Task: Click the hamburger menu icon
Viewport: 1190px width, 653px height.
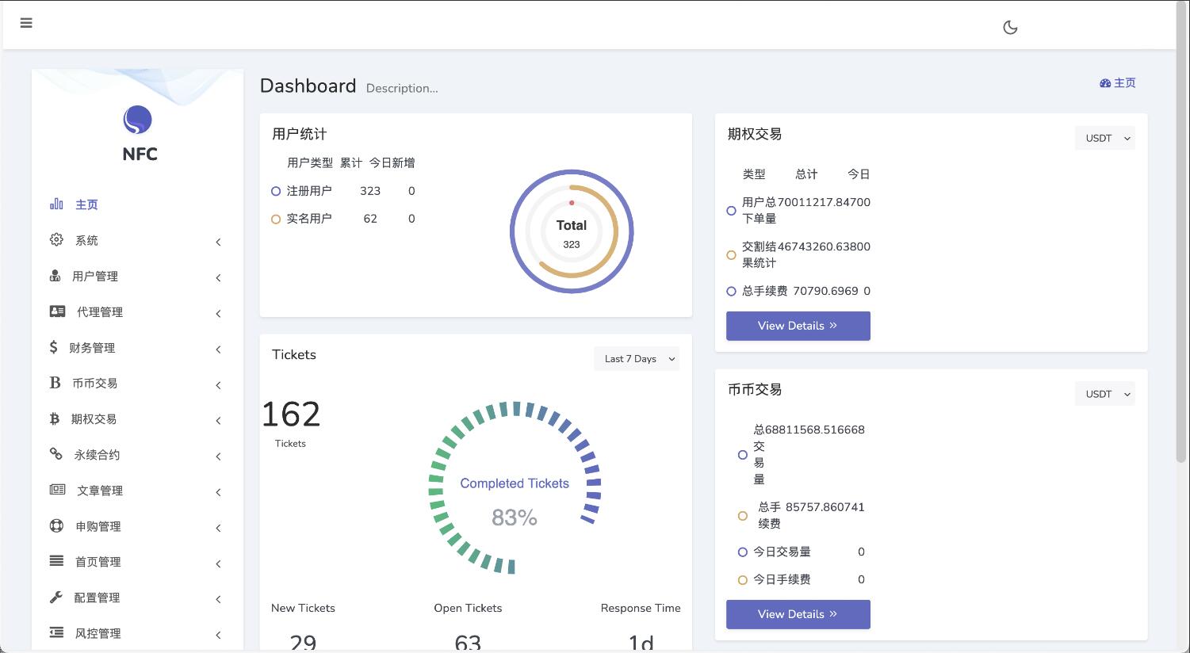Action: [x=26, y=23]
